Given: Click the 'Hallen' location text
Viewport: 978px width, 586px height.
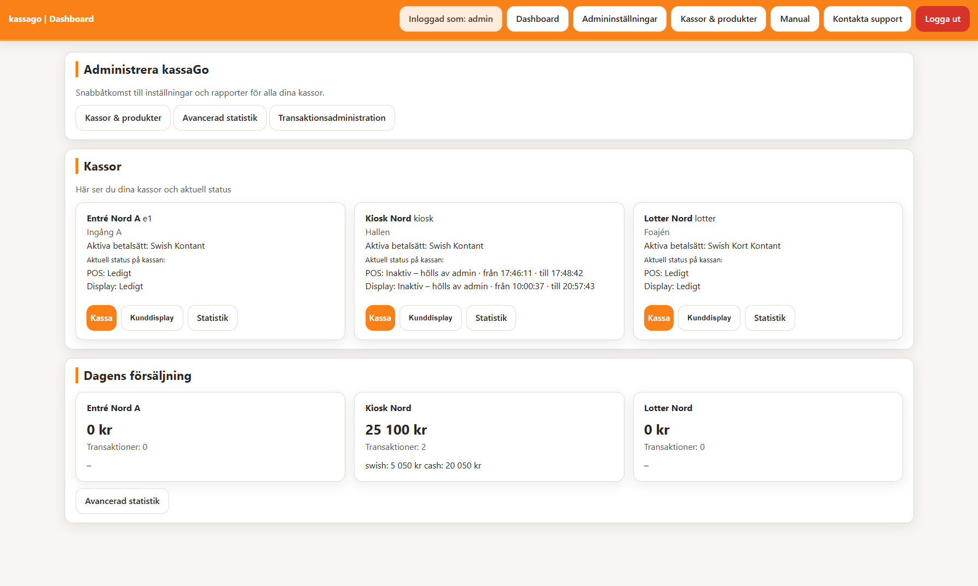Looking at the screenshot, I should [378, 232].
